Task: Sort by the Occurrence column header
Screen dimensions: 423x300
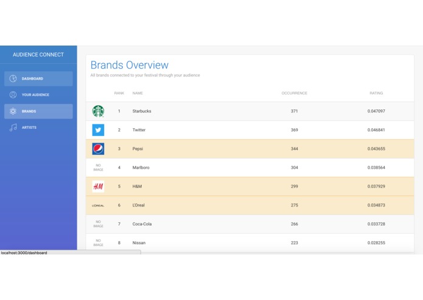Action: (x=295, y=93)
